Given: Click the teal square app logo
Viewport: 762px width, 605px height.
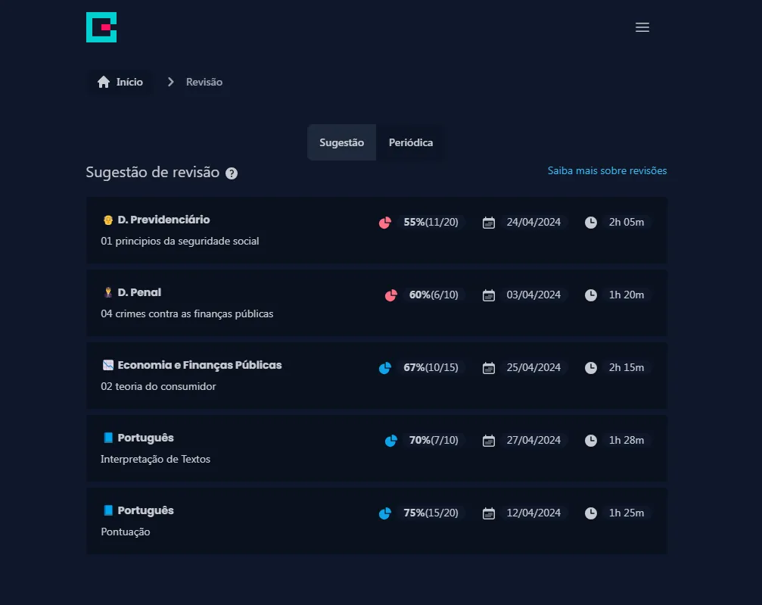Looking at the screenshot, I should coord(101,27).
